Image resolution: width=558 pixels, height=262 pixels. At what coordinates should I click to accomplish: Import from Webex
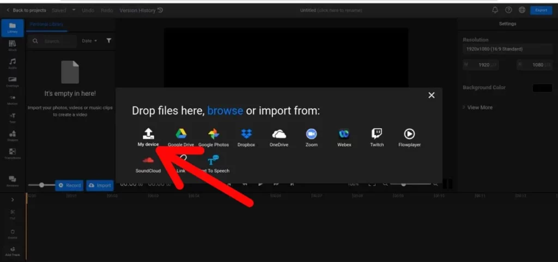click(x=344, y=138)
